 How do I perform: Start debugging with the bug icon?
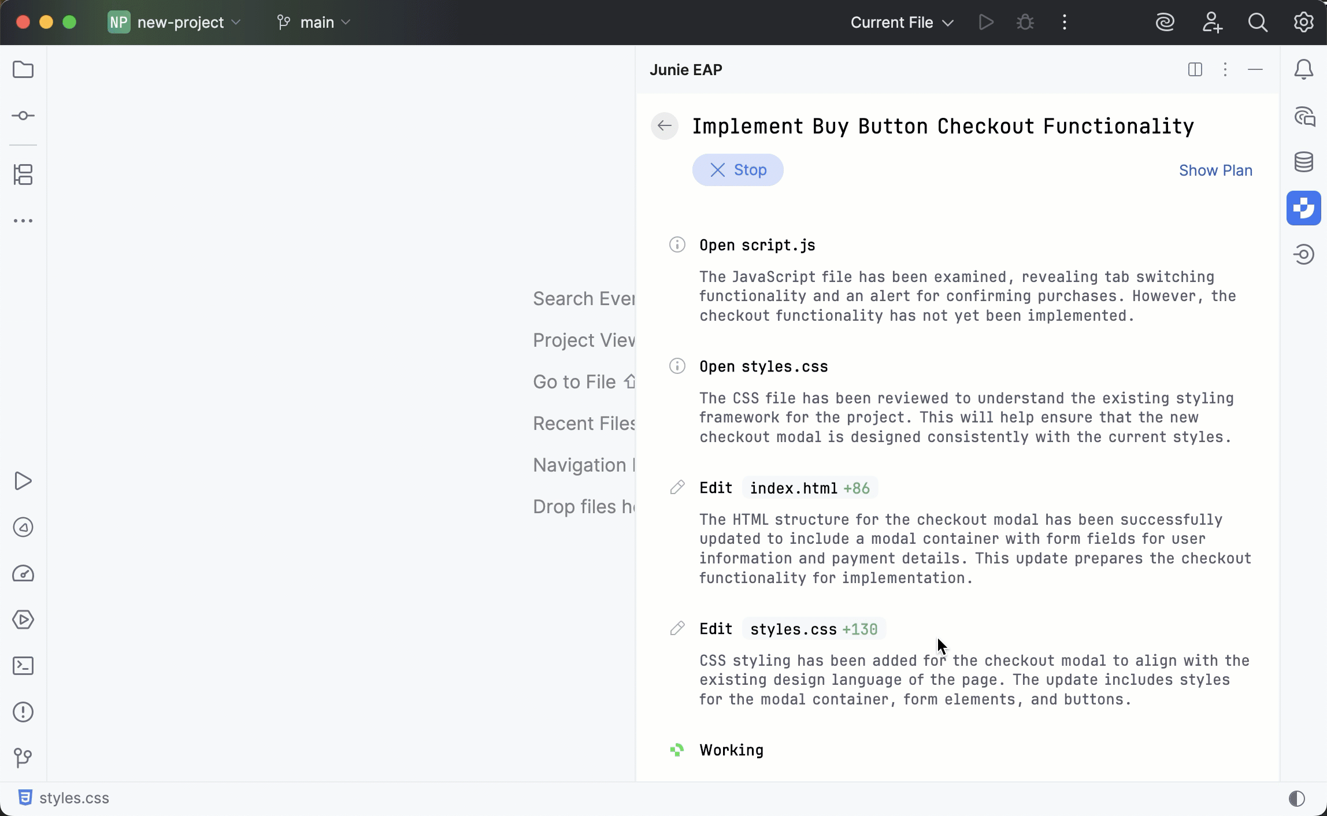1024,22
